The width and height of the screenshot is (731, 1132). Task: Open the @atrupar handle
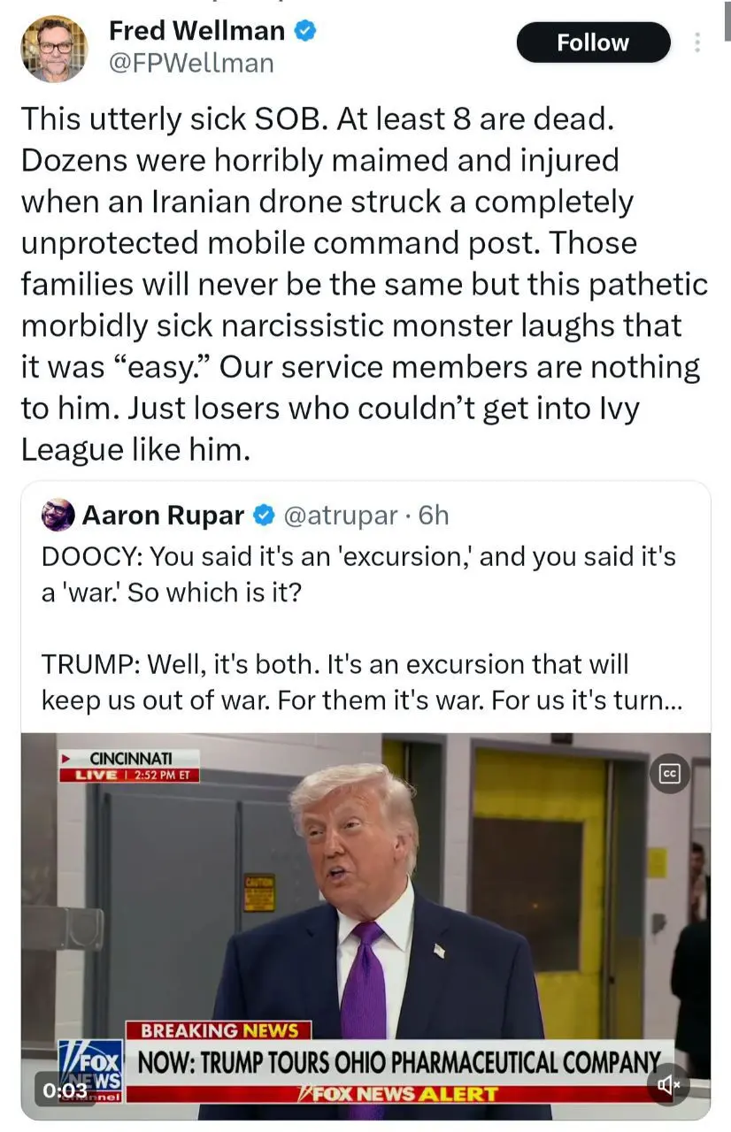pos(339,515)
